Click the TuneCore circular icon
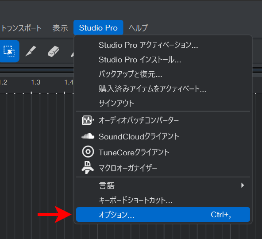The image size is (262, 239). pyautogui.click(x=88, y=152)
